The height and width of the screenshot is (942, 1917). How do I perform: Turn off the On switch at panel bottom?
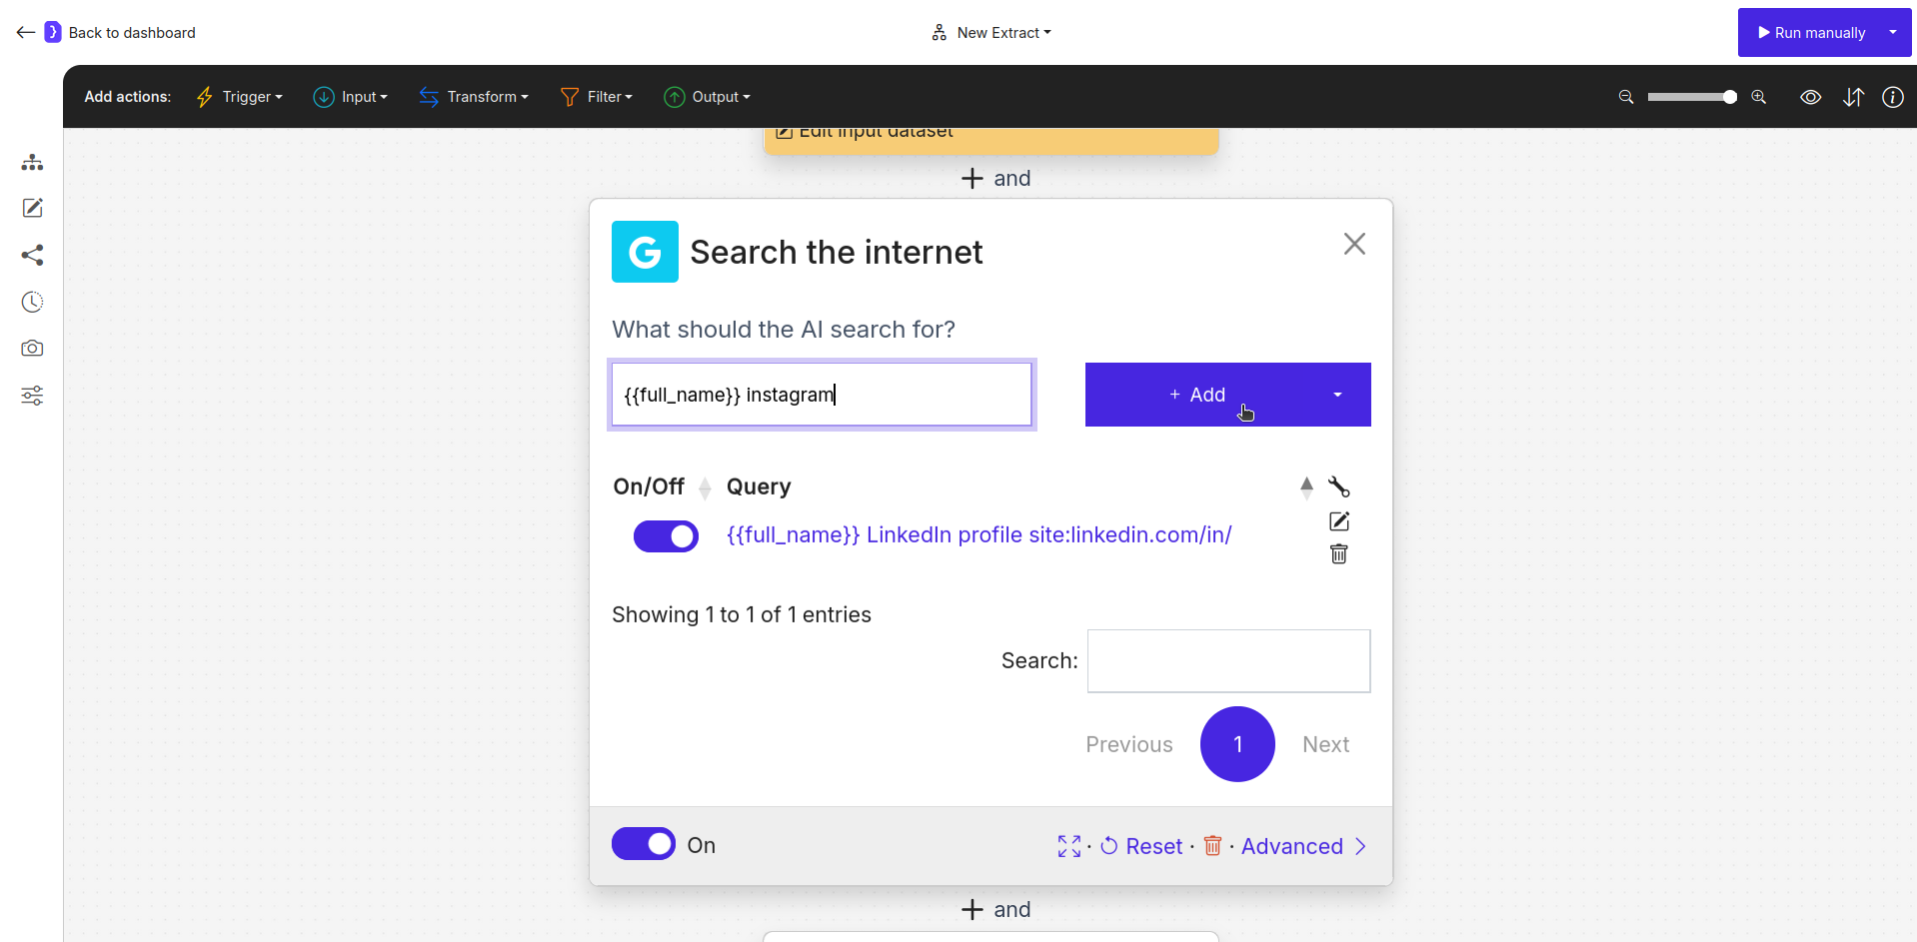tap(643, 844)
